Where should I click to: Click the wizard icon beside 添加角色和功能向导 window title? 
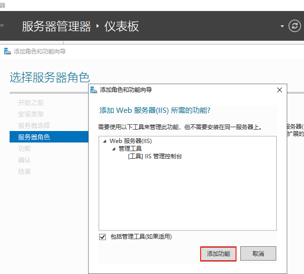(7, 51)
